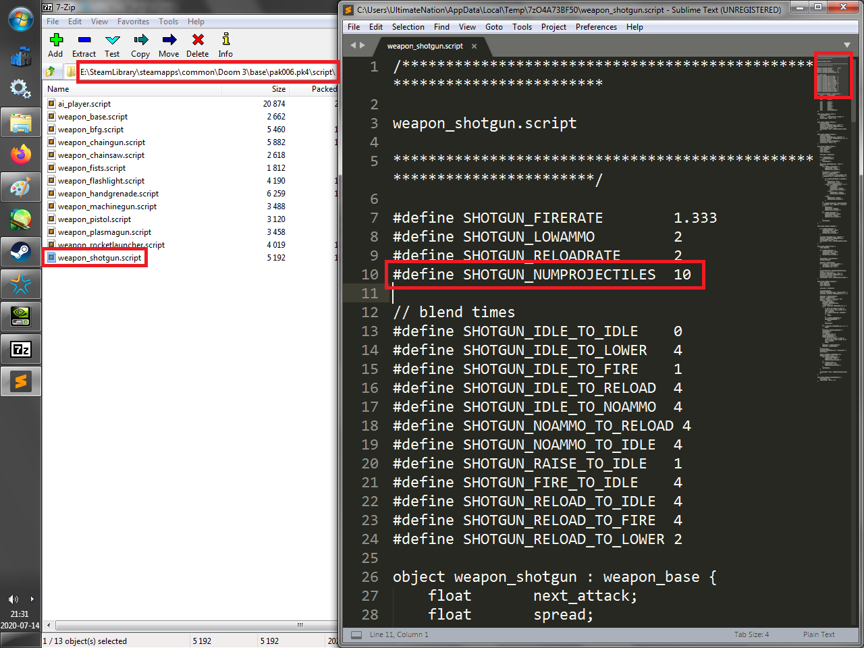Open the 7-Zip Favorites menu

[133, 22]
